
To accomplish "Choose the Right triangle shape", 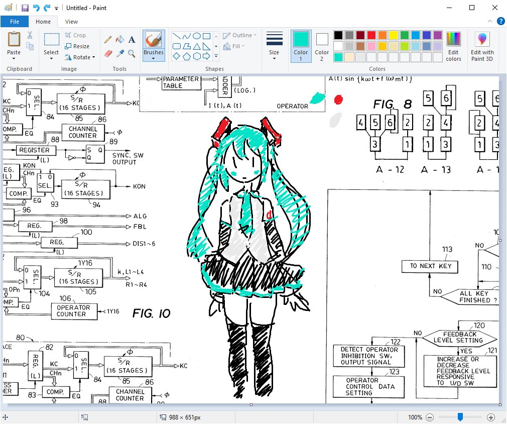I will pyautogui.click(x=206, y=46).
